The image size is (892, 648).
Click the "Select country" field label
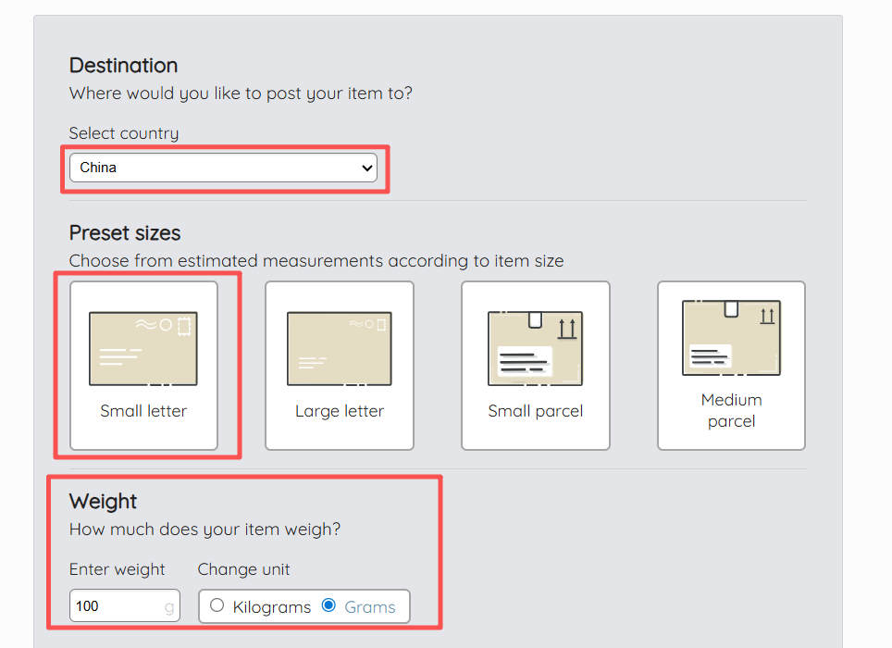pos(124,133)
